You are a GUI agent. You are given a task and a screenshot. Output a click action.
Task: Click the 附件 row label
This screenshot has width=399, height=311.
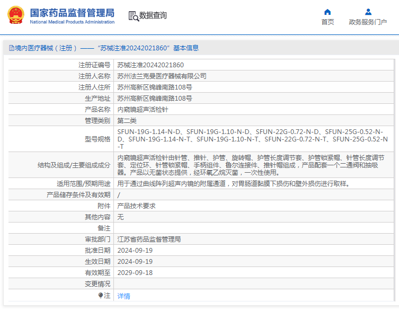pos(104,206)
